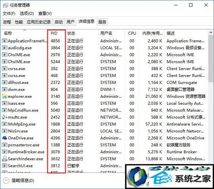Click the Task Manager title bar icon
The image size is (214, 189).
click(x=6, y=5)
